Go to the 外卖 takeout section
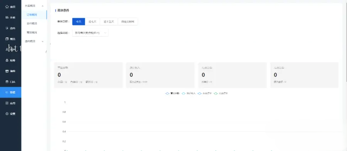347x151 pixels. [10, 17]
